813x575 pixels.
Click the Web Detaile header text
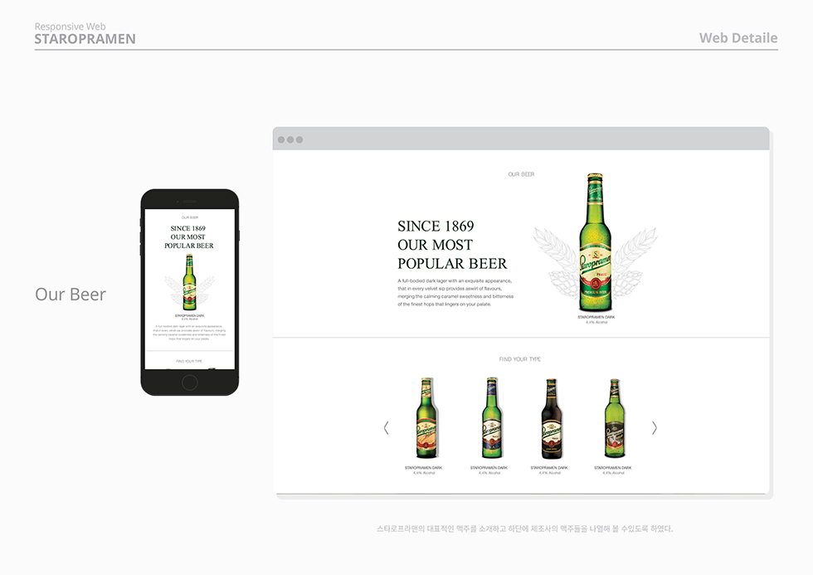click(738, 37)
